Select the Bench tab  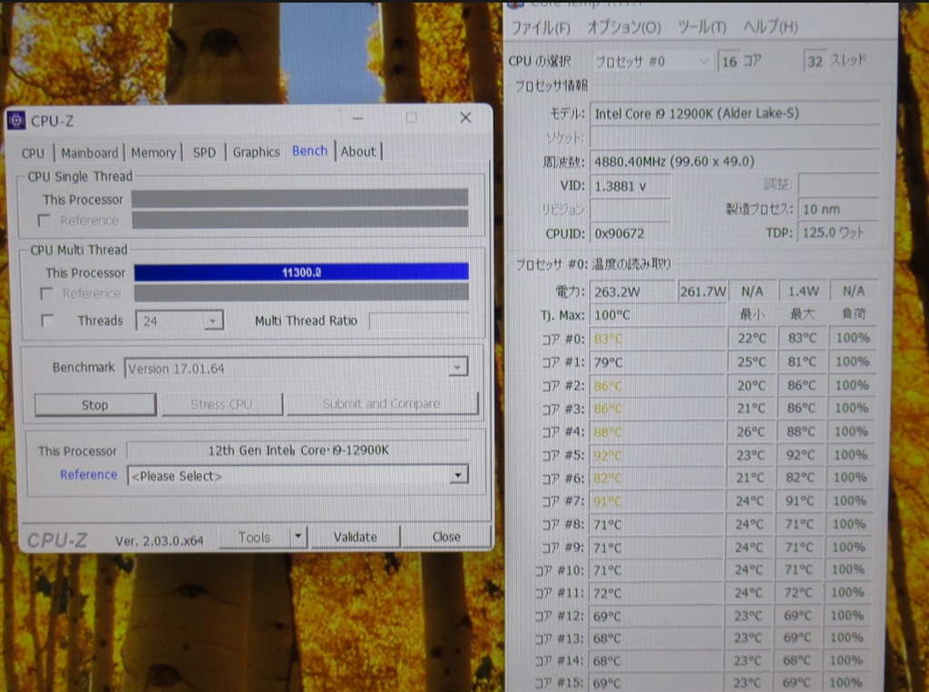[310, 152]
